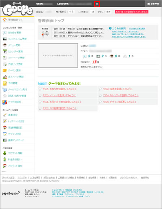Viewport: 162px width, 209px height.
Task: Click the page-plus icon for フリーページ更新
Action: click(5, 58)
